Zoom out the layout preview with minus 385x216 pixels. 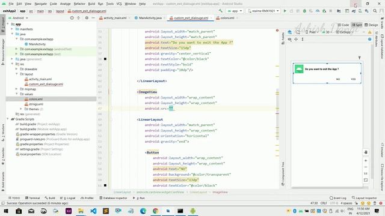(x=366, y=167)
